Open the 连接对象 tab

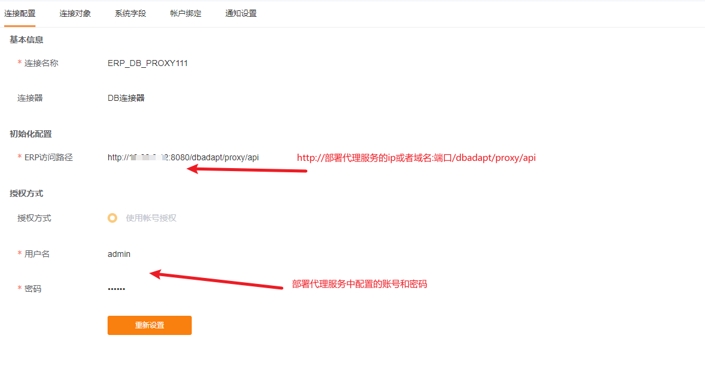point(75,13)
